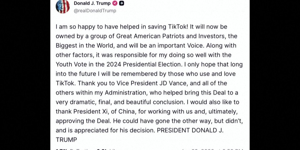This screenshot has width=300, height=150.
Task: Click the black plus badge beside the name
Action: (122, 3)
